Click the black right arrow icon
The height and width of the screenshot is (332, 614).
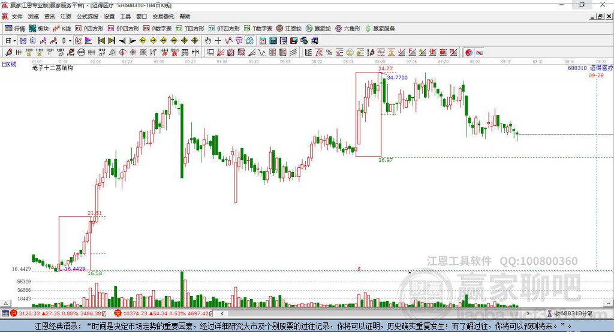click(133, 41)
